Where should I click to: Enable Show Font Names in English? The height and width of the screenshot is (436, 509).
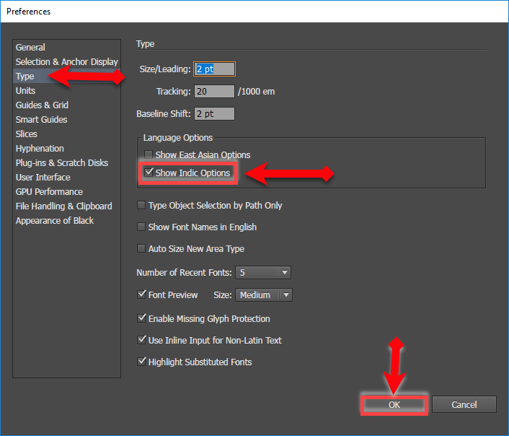[141, 227]
